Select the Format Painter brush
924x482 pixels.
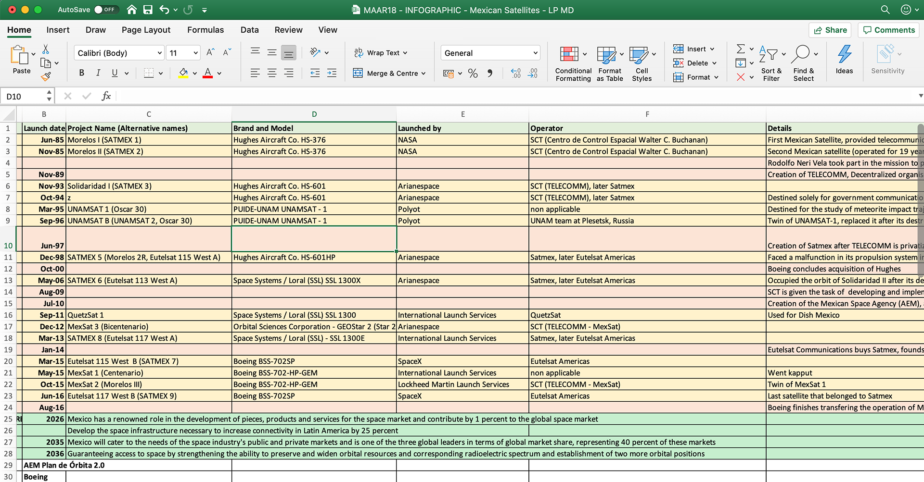(x=46, y=76)
